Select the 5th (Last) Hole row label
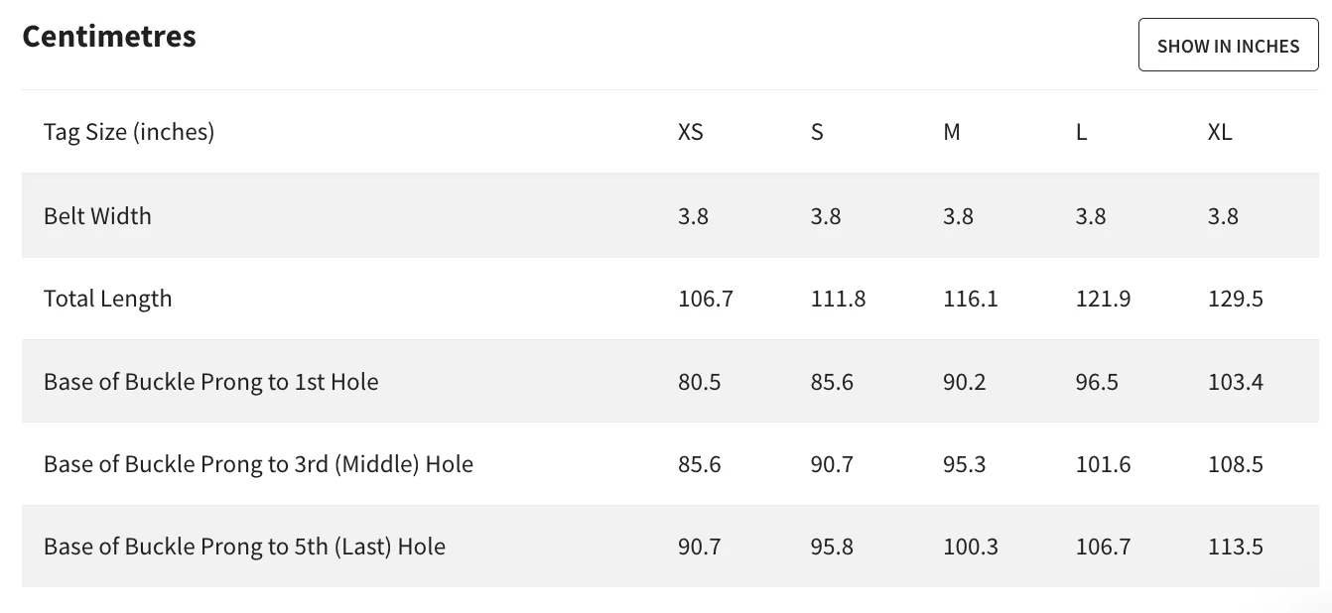1332x613 pixels. click(x=244, y=547)
